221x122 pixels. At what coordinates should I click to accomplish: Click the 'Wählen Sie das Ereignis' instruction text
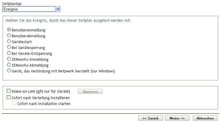pyautogui.click(x=68, y=21)
